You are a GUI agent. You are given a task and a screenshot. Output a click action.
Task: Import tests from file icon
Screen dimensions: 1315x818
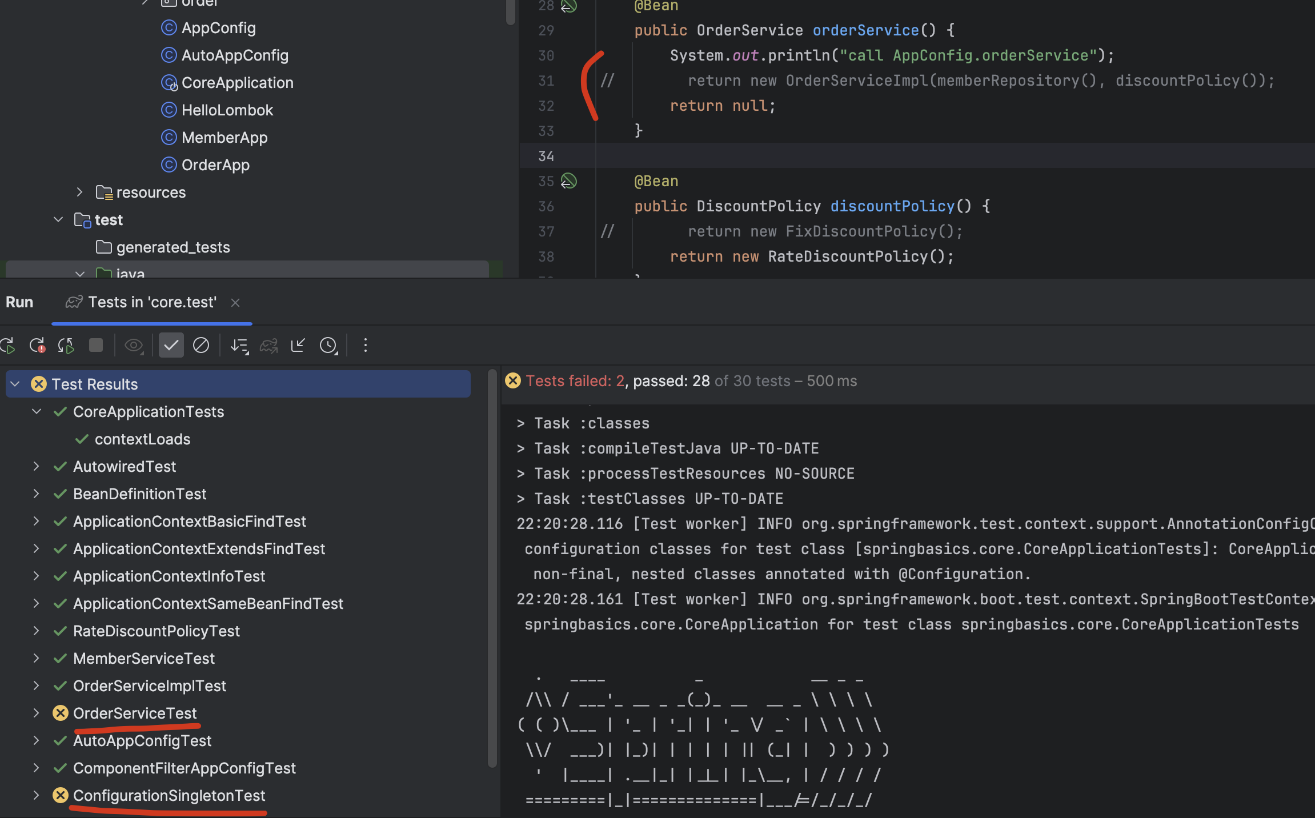click(298, 345)
